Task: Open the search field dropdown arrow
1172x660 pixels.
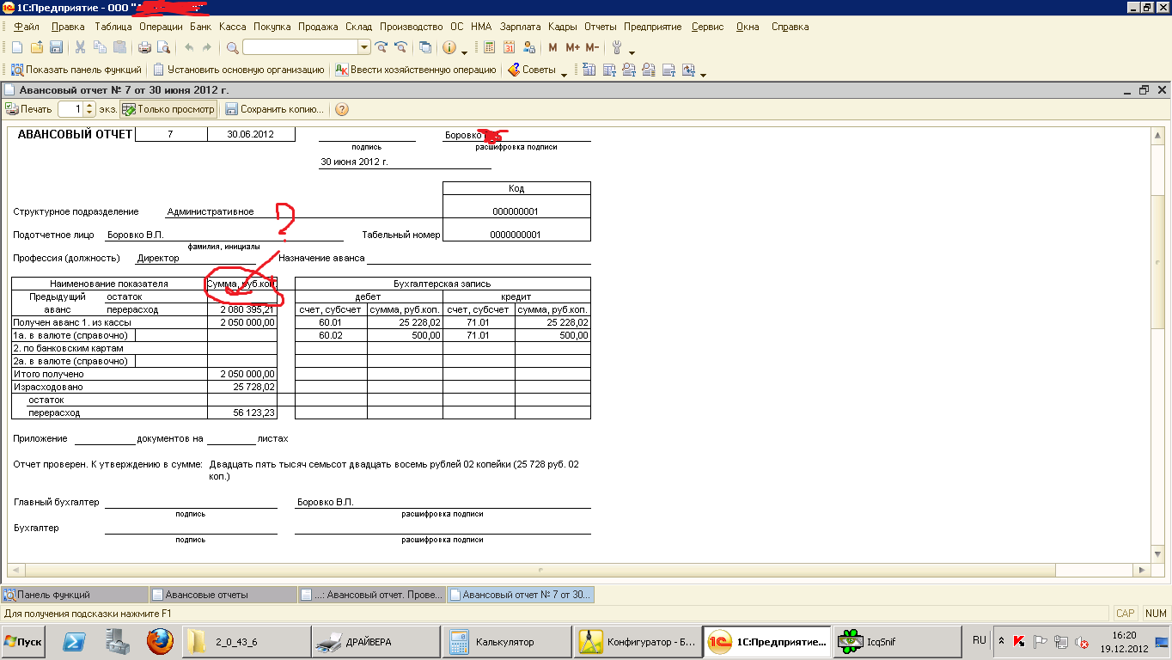Action: point(364,47)
